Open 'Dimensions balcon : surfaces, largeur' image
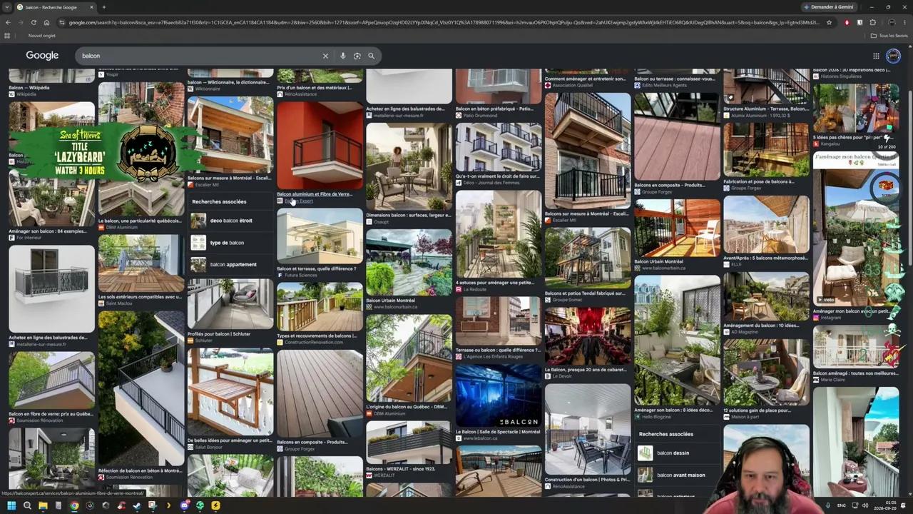Image resolution: width=913 pixels, height=514 pixels. click(409, 166)
